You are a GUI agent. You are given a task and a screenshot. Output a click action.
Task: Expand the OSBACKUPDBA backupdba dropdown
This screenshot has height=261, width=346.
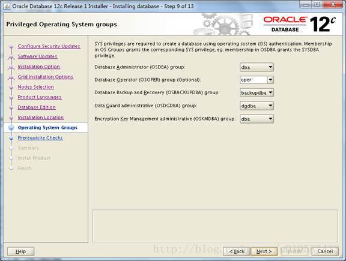pyautogui.click(x=256, y=93)
